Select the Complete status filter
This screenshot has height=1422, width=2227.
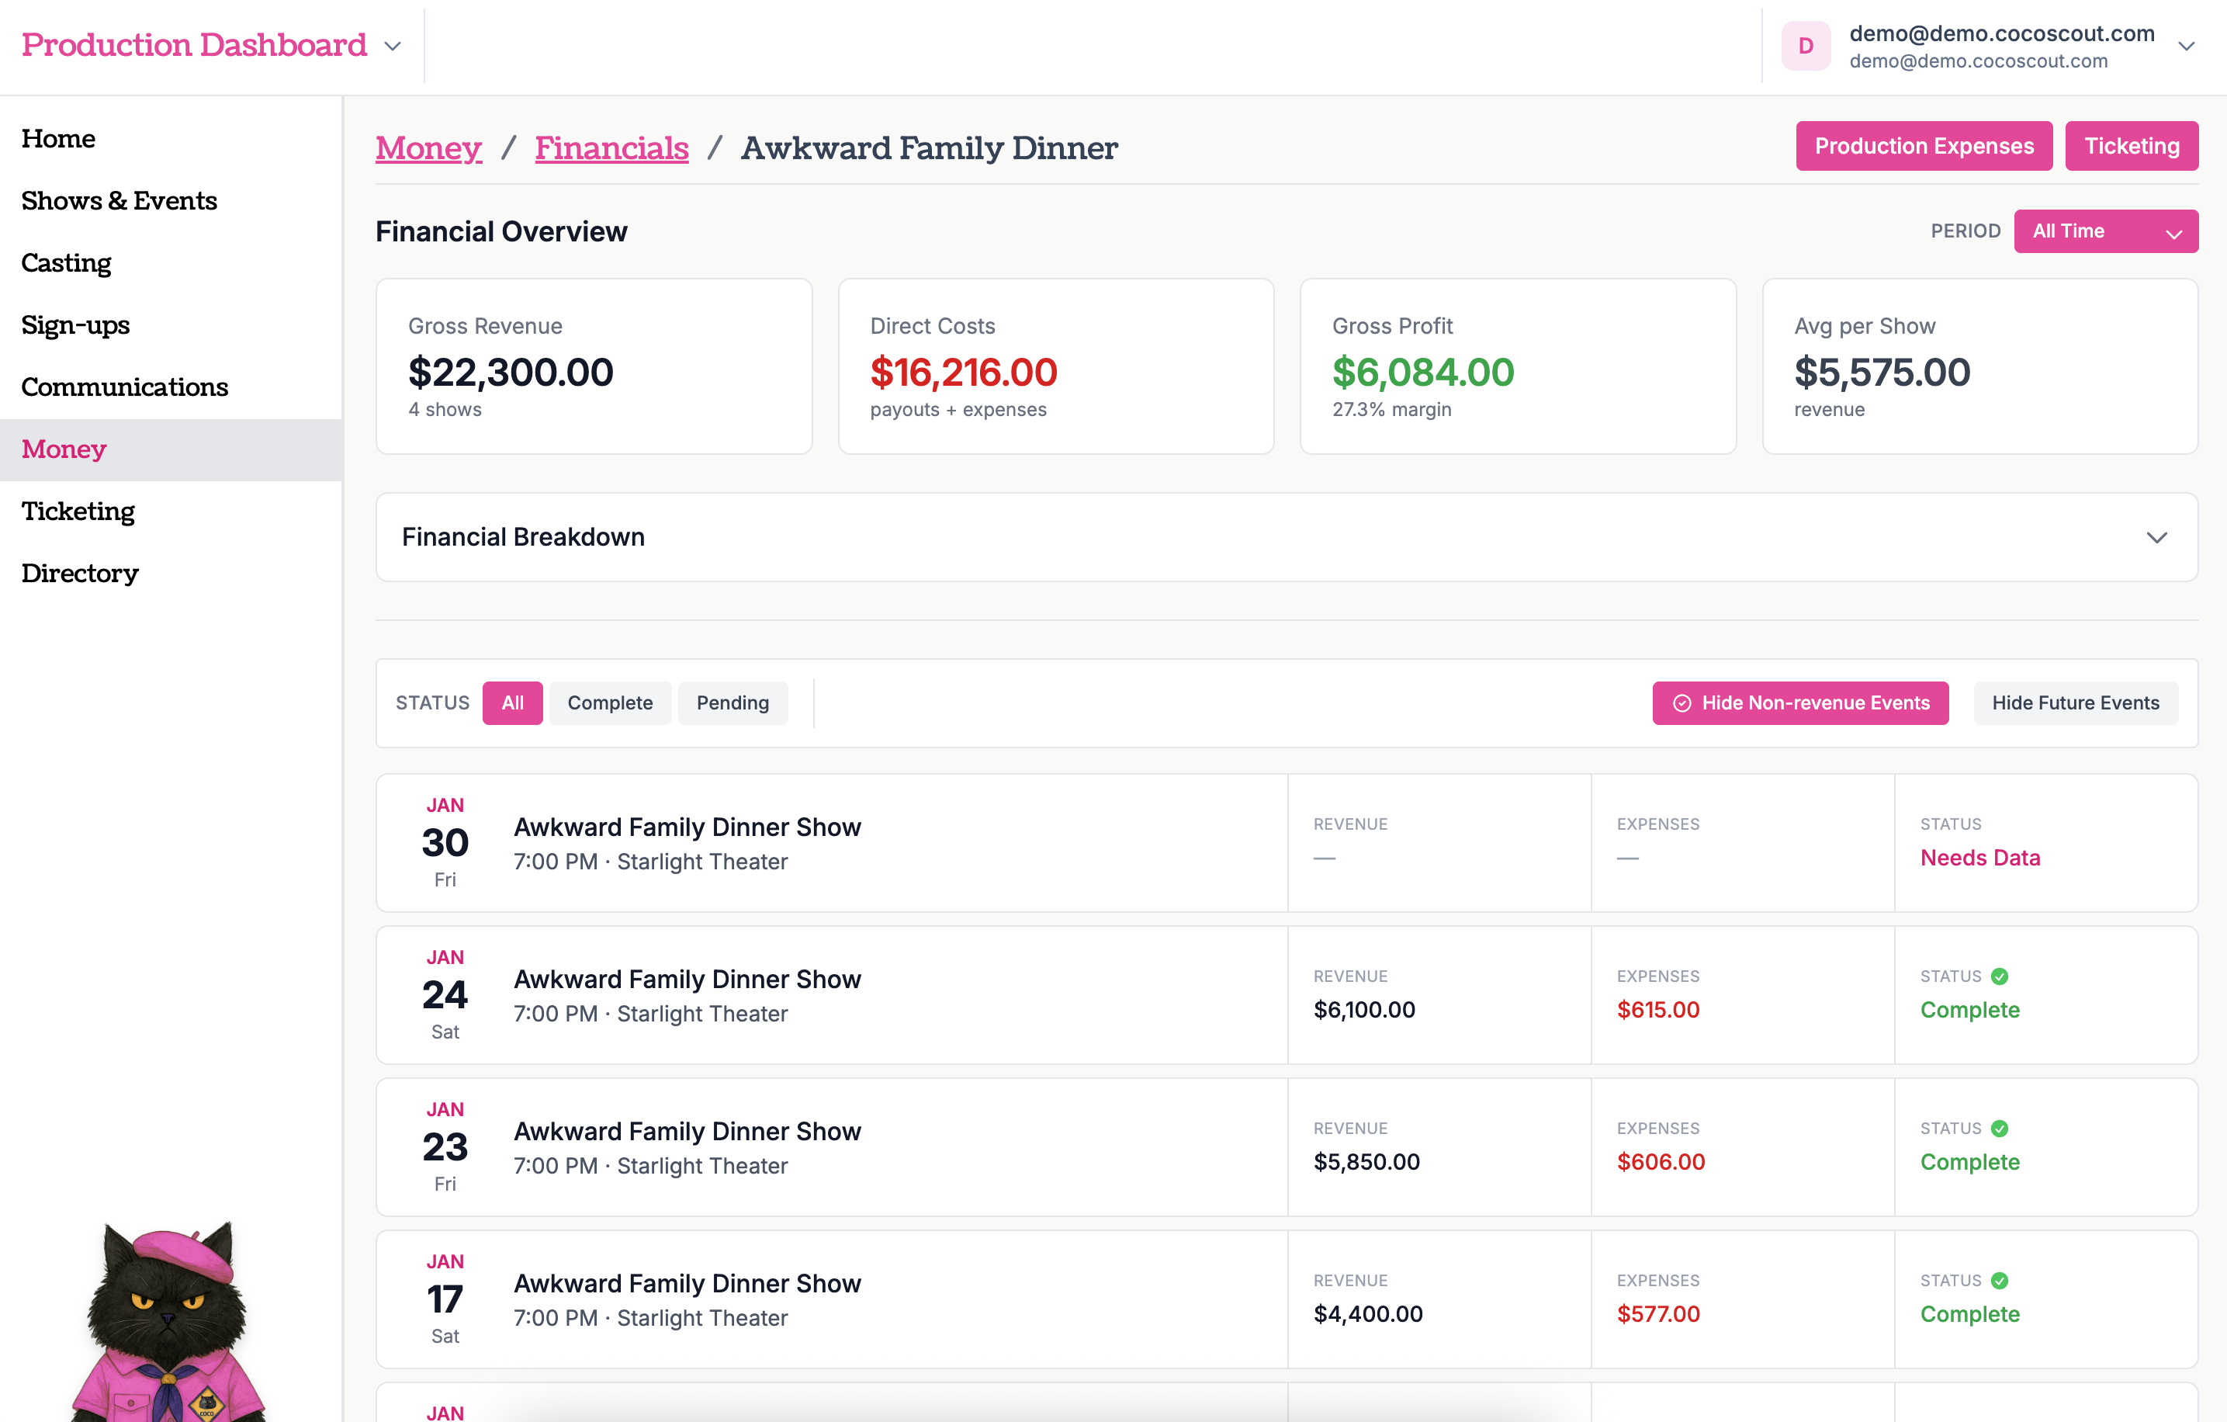609,703
